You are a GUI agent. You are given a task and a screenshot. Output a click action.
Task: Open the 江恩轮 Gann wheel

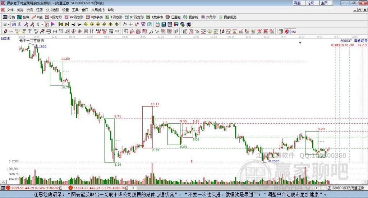pos(173,17)
